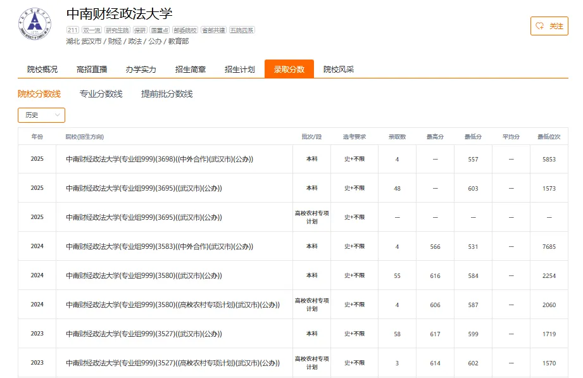This screenshot has height=378, width=583.
Task: Click lowest score 531 cell
Action: point(473,247)
